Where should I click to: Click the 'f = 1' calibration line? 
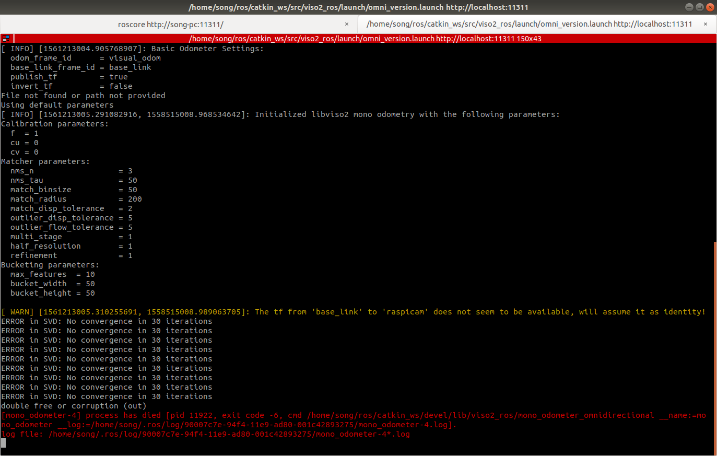(x=25, y=133)
